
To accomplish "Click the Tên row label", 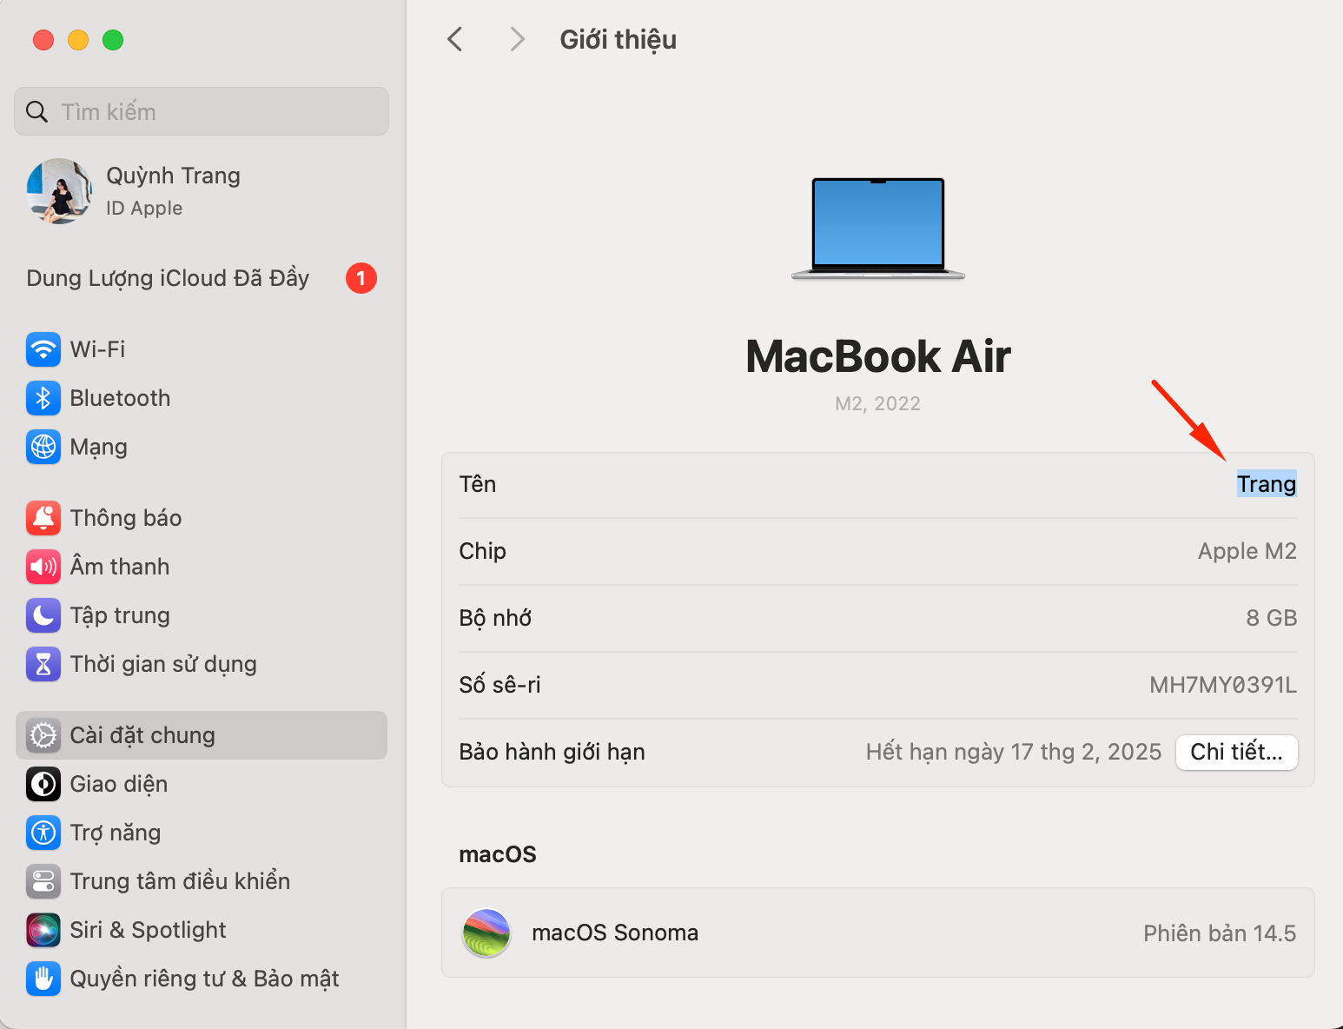I will (478, 484).
